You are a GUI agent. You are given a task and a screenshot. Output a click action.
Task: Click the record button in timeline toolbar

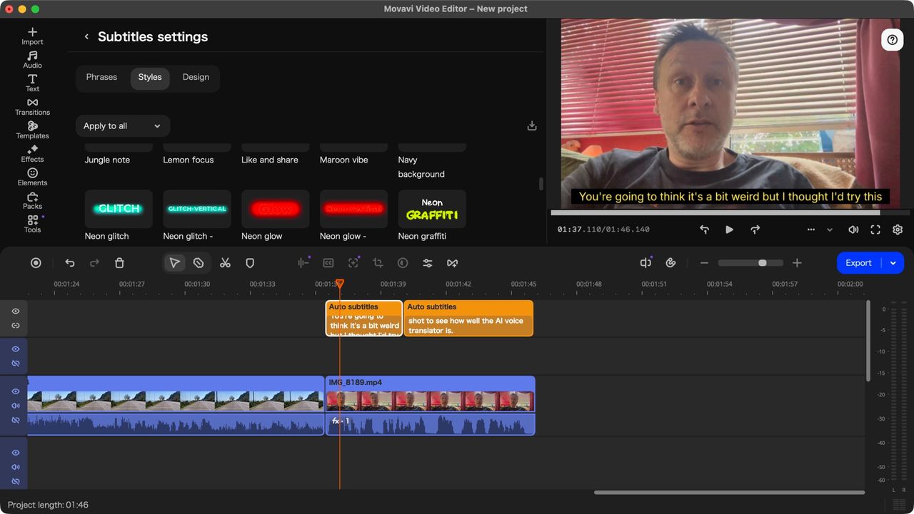point(36,263)
